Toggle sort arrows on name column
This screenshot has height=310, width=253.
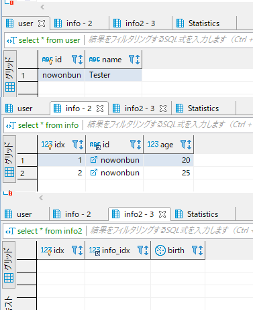click(138, 60)
